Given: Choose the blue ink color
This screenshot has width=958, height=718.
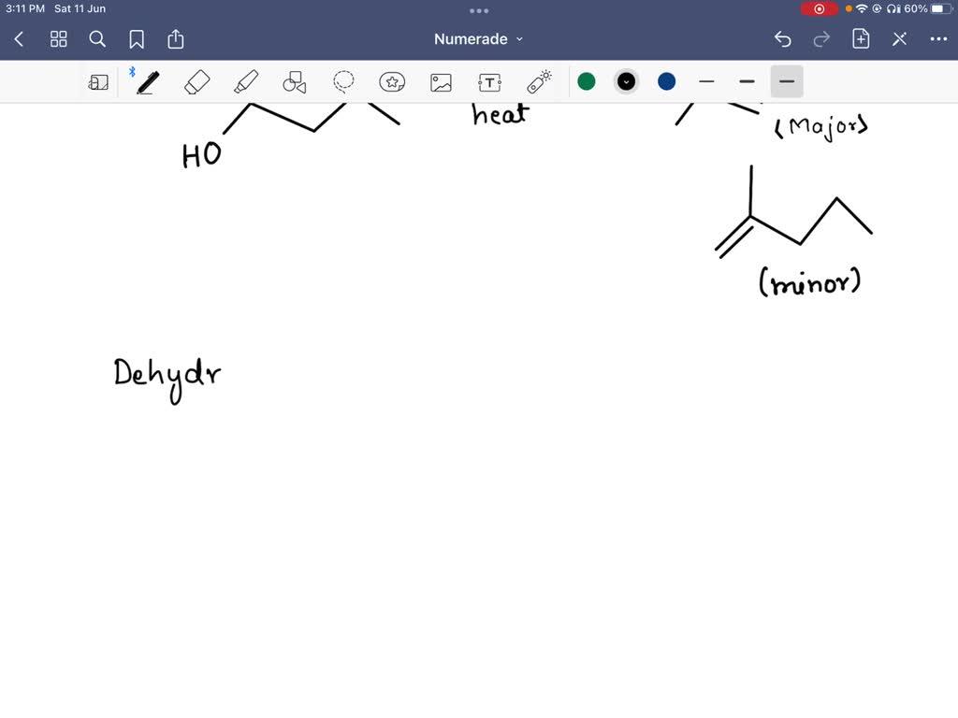Looking at the screenshot, I should click(x=666, y=82).
